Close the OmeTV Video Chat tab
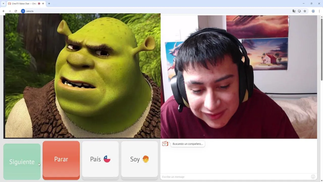323x182 pixels. tap(43, 4)
